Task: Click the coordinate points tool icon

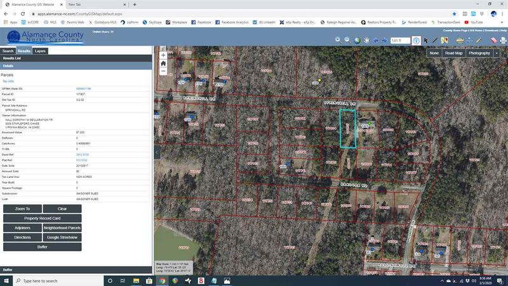Action: click(x=469, y=41)
